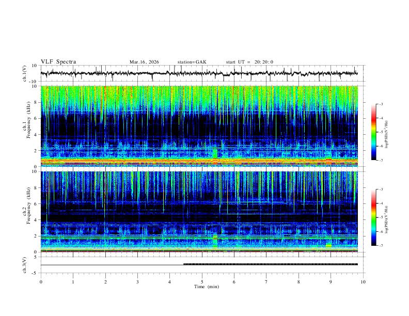The image size is (409, 316).
Task: Click time axis tick label "4"
Action: (x=170, y=282)
